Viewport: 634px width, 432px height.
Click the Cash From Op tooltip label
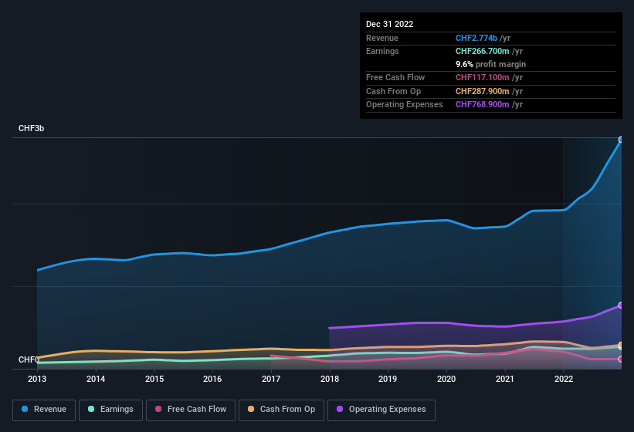(x=393, y=91)
